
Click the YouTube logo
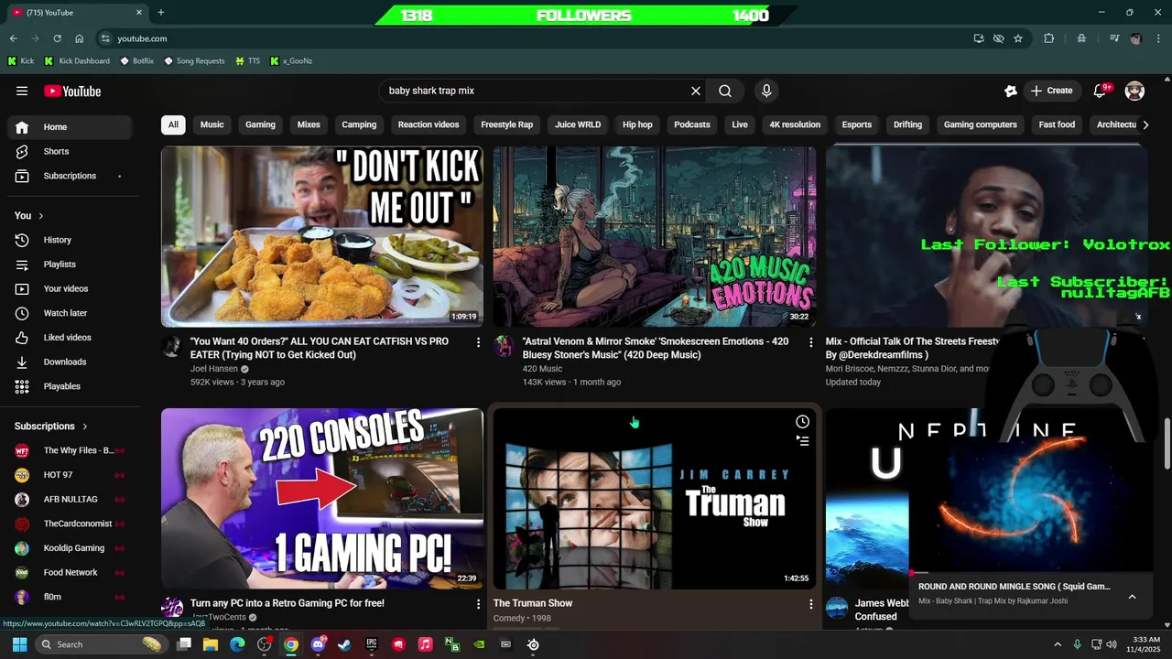(x=72, y=91)
